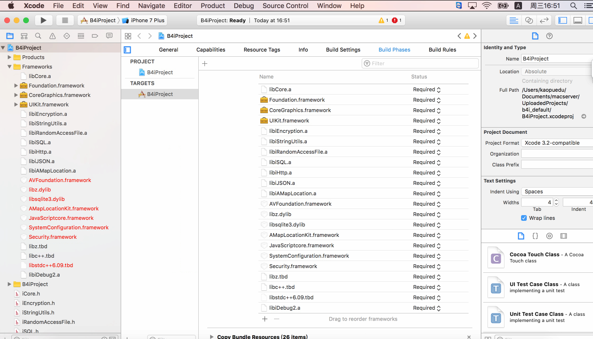
Task: Open the Source Control menu
Action: (285, 6)
